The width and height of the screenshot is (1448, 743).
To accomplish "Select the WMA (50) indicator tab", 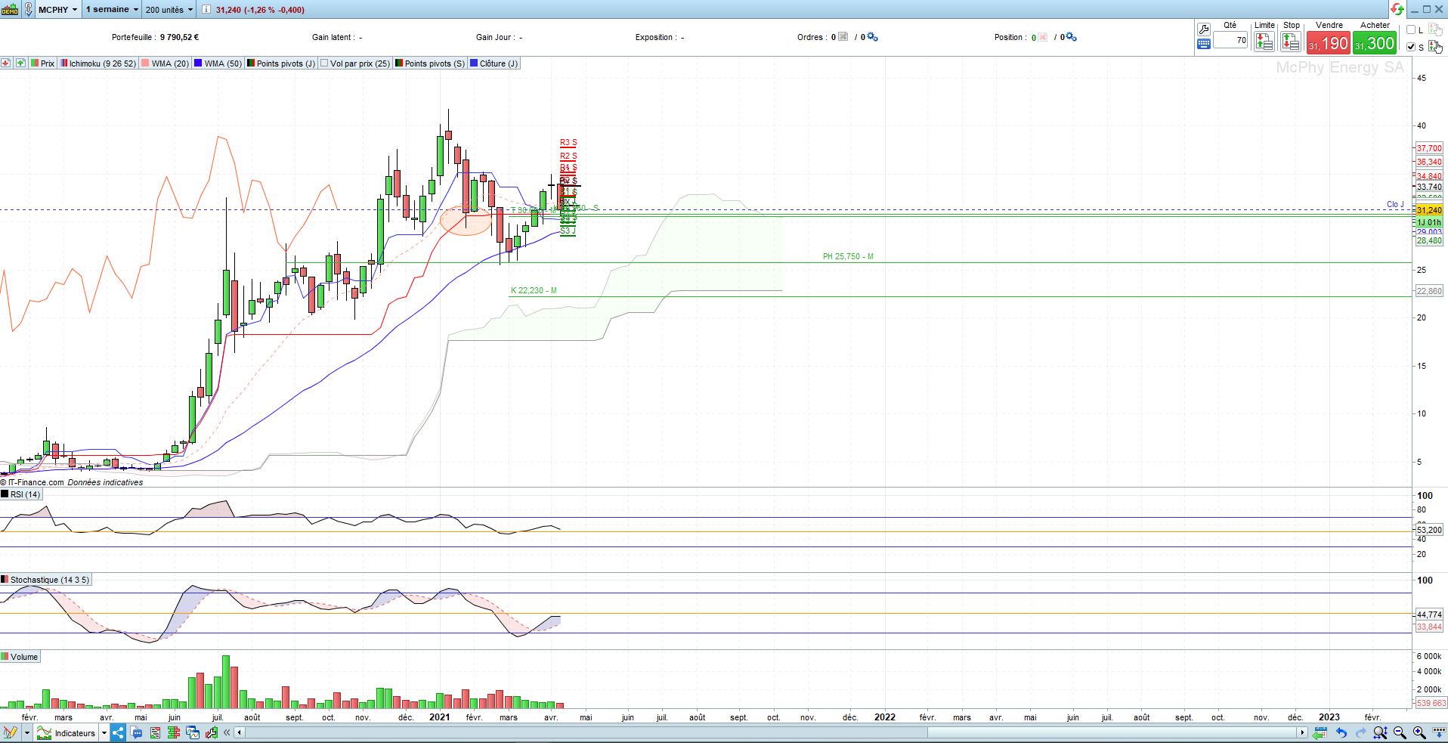I will coord(218,63).
